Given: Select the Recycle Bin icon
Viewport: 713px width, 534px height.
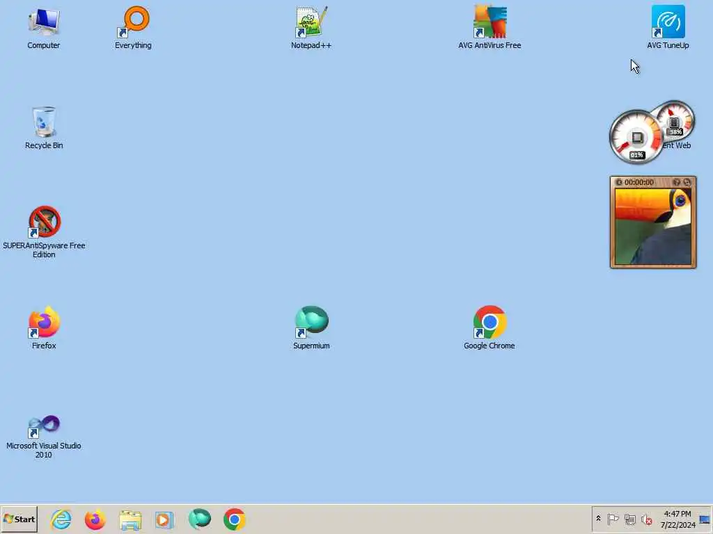Looking at the screenshot, I should (x=44, y=128).
